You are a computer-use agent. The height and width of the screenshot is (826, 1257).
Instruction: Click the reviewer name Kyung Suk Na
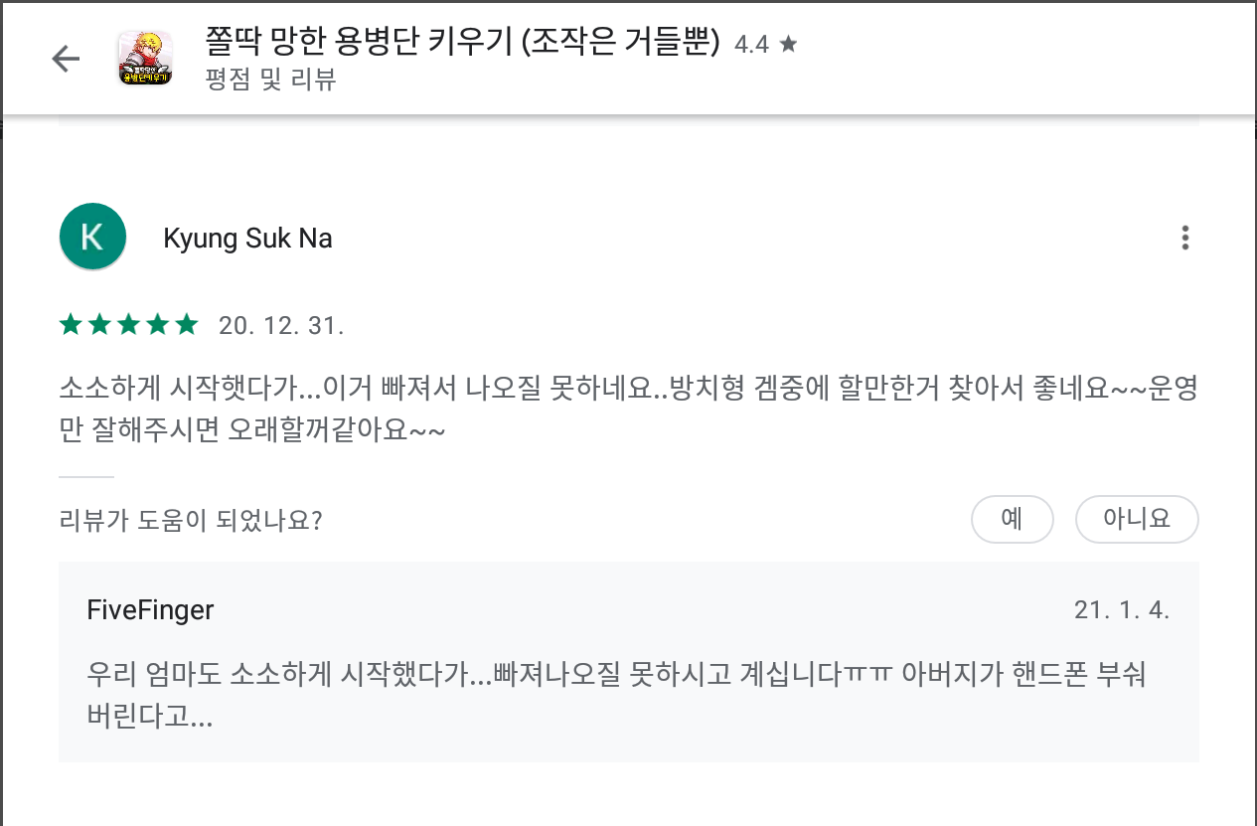[247, 239]
